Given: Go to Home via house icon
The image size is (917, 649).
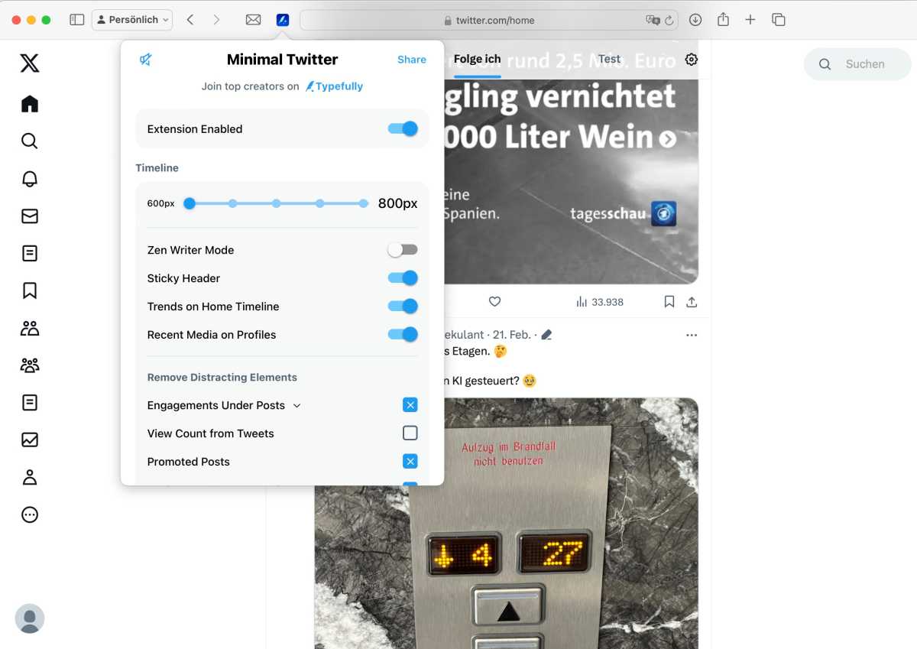Looking at the screenshot, I should coord(30,103).
